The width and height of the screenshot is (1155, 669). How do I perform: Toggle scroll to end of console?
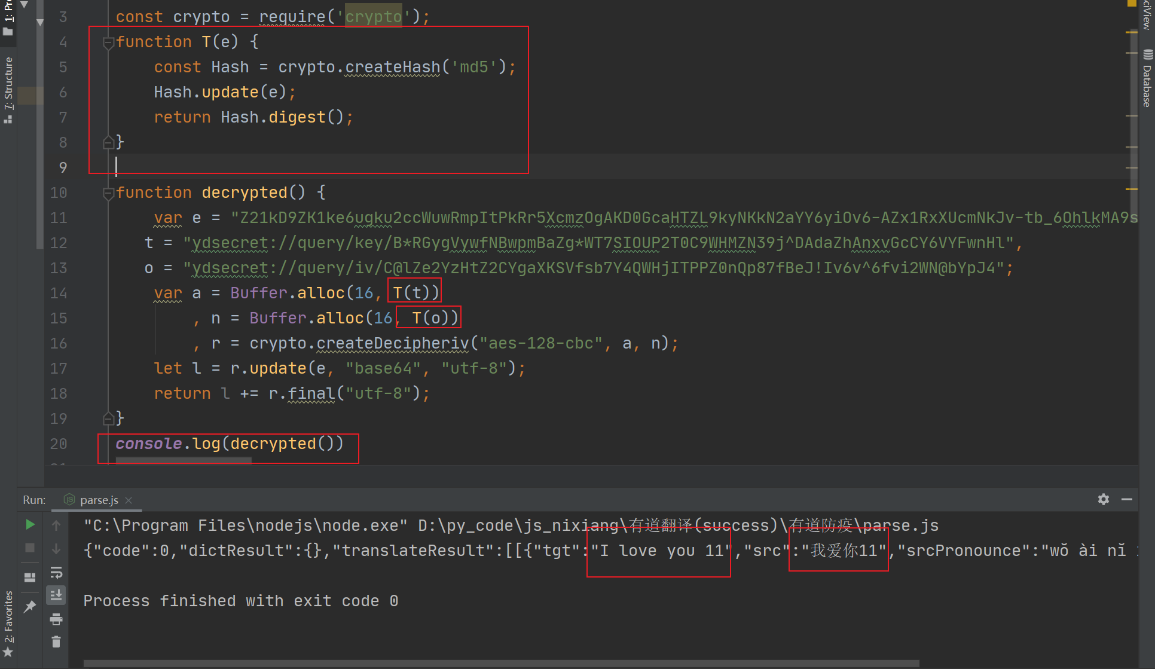(x=56, y=595)
